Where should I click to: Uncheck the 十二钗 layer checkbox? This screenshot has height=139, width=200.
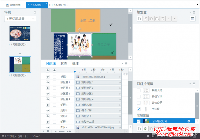[139, 109]
